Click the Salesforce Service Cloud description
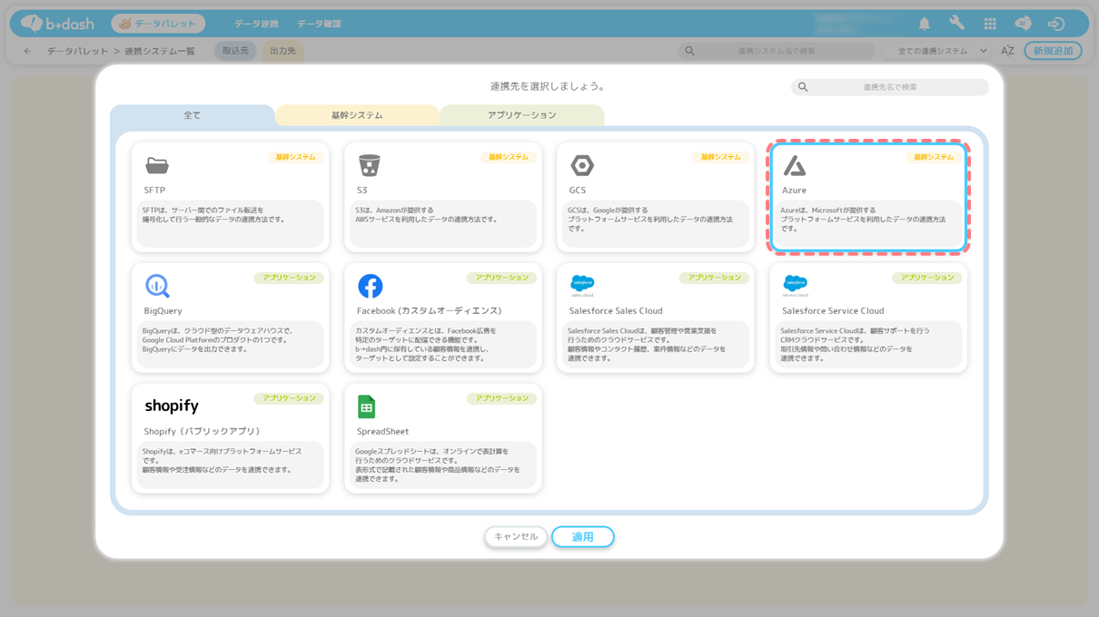This screenshot has width=1099, height=617. (x=868, y=344)
